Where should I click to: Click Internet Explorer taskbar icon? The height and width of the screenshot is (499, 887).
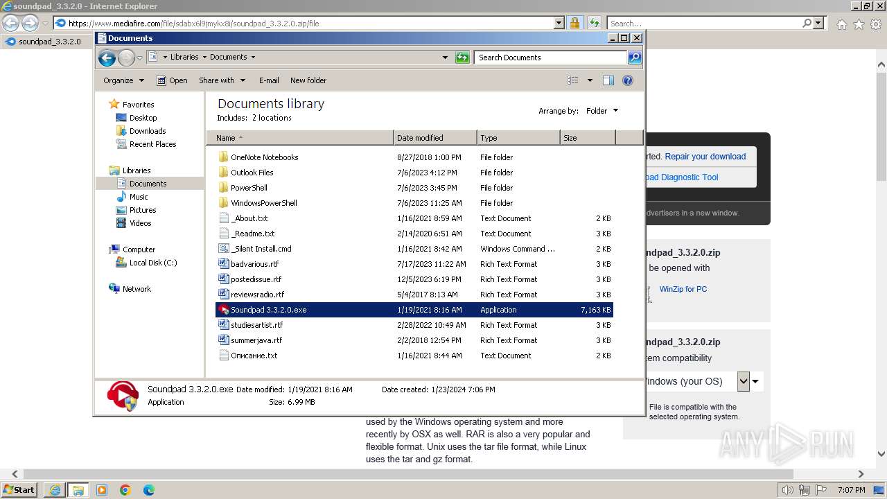click(x=55, y=490)
